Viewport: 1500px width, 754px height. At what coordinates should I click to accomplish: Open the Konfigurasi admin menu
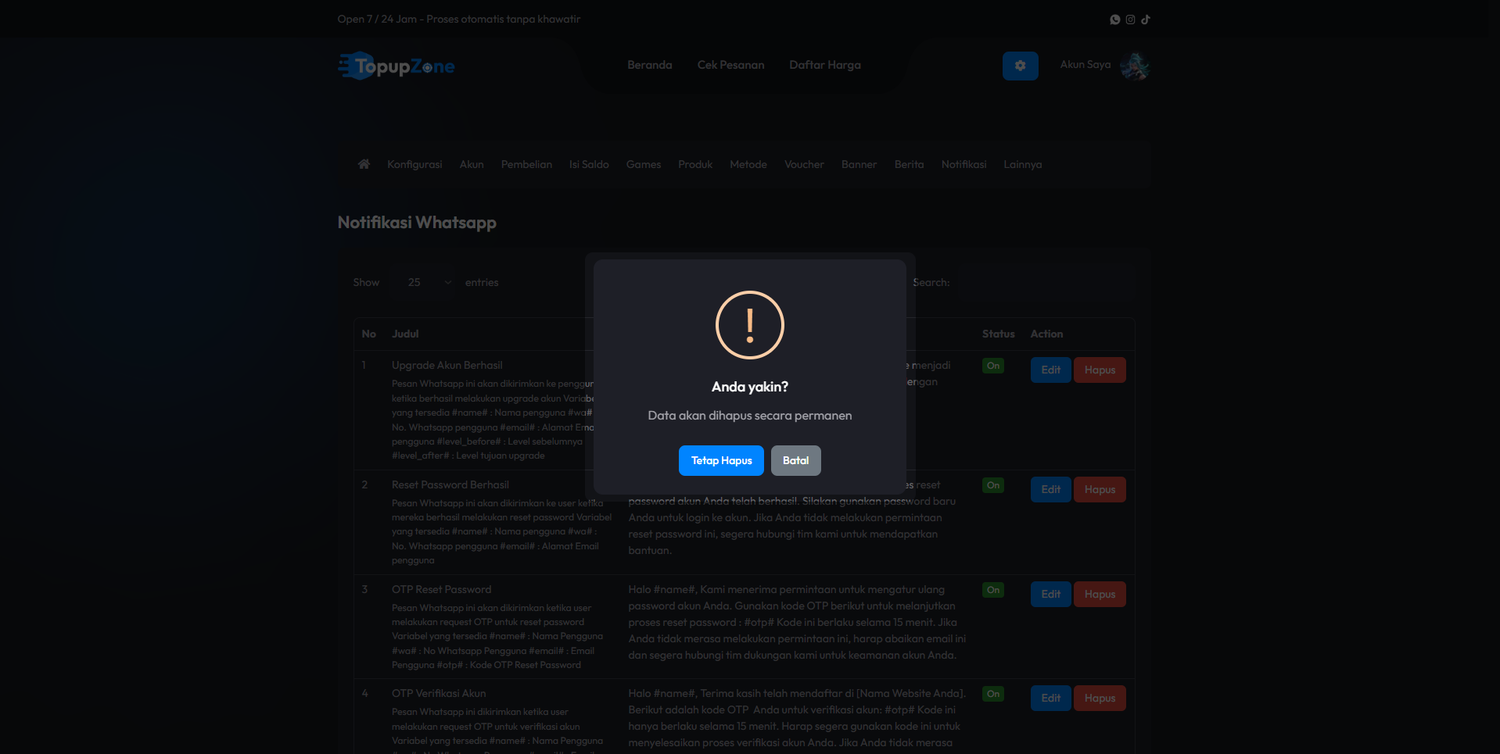[414, 164]
